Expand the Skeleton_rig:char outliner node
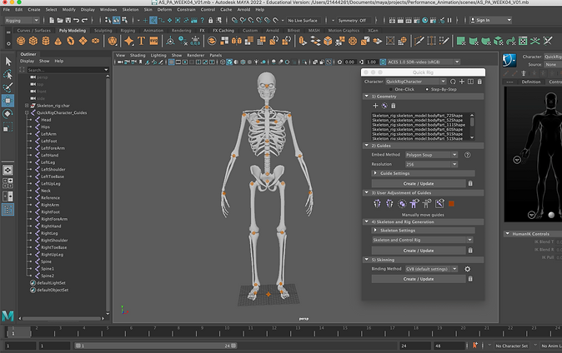The width and height of the screenshot is (562, 353). [x=27, y=106]
